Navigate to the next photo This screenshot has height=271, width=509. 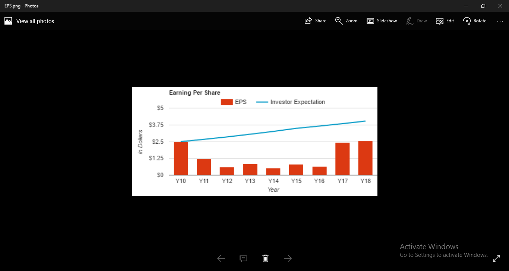[x=288, y=258]
